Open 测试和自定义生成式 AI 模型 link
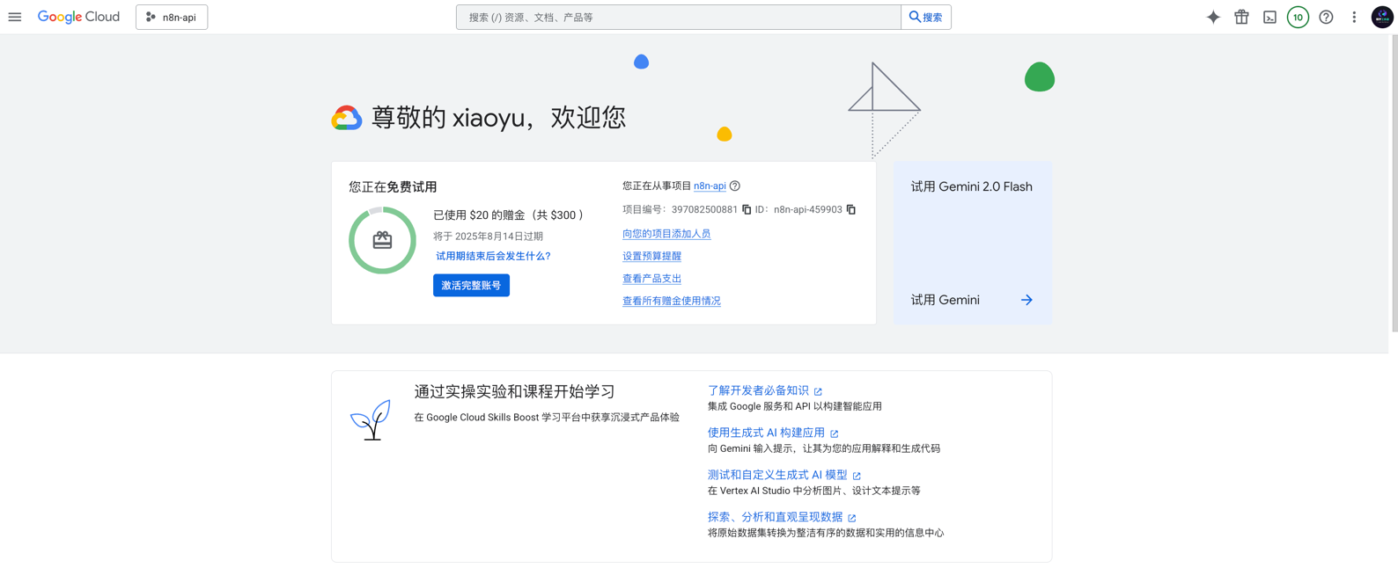Image resolution: width=1398 pixels, height=568 pixels. click(777, 475)
